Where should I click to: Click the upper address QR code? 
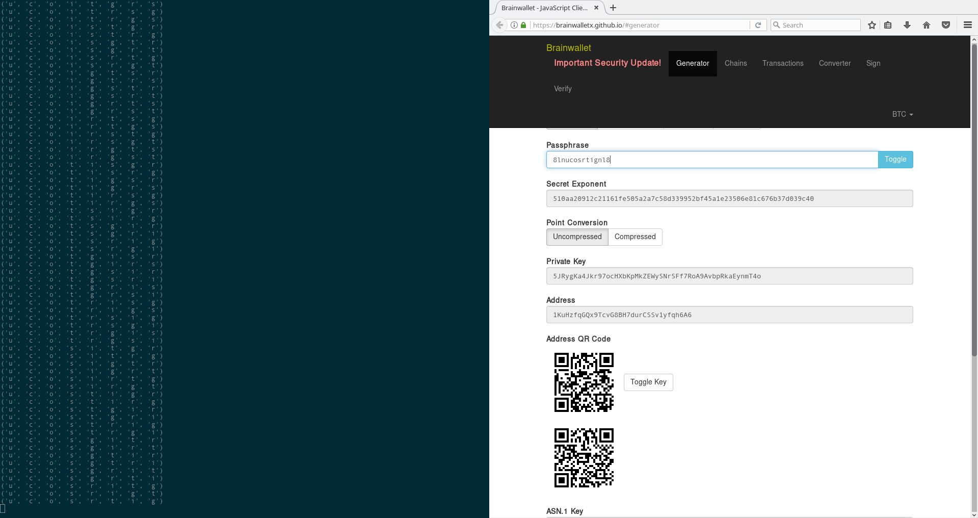[584, 382]
